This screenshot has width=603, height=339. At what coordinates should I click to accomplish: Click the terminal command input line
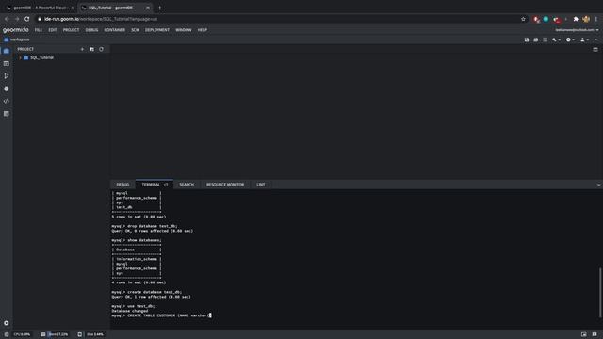click(161, 315)
